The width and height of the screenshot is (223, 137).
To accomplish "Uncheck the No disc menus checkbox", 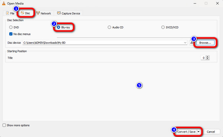I will [x=11, y=34].
